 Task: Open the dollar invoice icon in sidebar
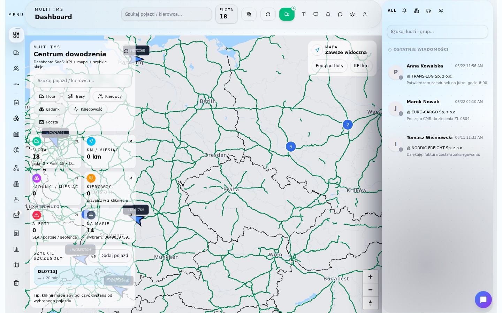[16, 233]
